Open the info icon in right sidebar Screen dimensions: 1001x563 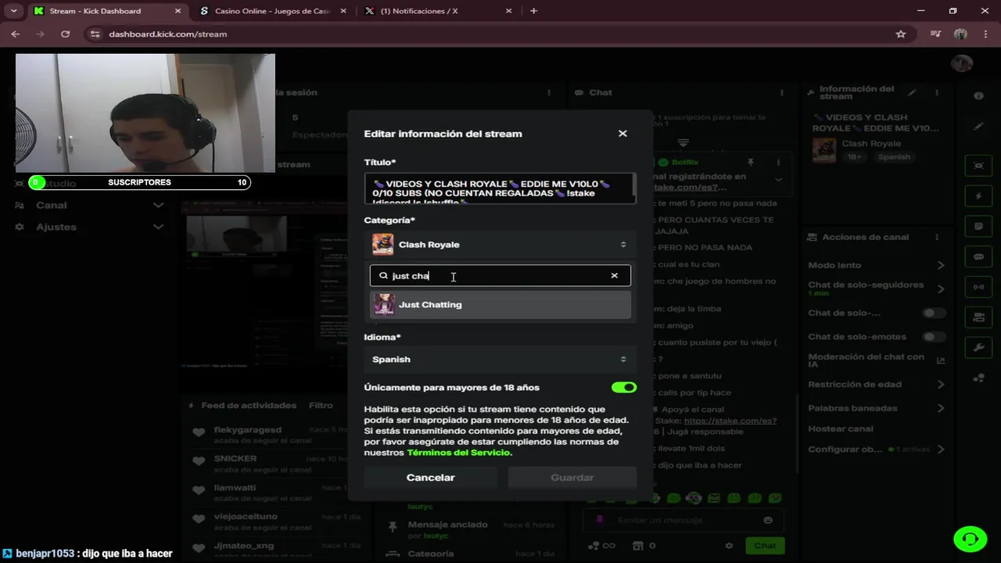(x=978, y=95)
